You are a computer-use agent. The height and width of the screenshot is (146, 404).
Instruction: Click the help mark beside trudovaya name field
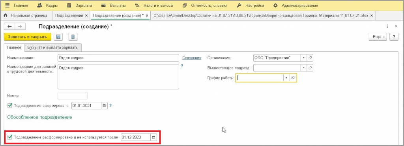(182, 66)
